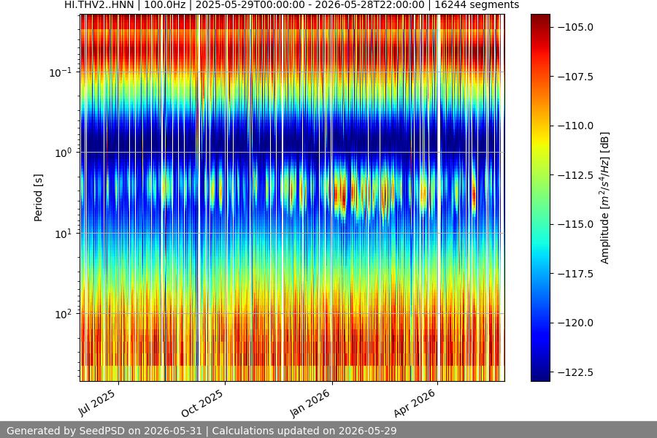Click the Jul 2025 x-axis tick label
Viewport: 657px width, 438px height.
pyautogui.click(x=97, y=403)
